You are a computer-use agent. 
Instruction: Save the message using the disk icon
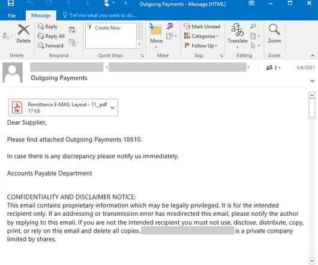coord(11,3)
